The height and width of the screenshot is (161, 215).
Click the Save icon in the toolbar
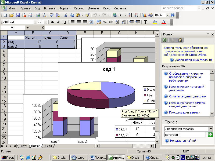coord(18,15)
